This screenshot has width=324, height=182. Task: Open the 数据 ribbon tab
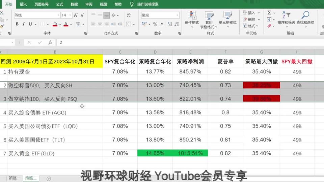(x=74, y=4)
